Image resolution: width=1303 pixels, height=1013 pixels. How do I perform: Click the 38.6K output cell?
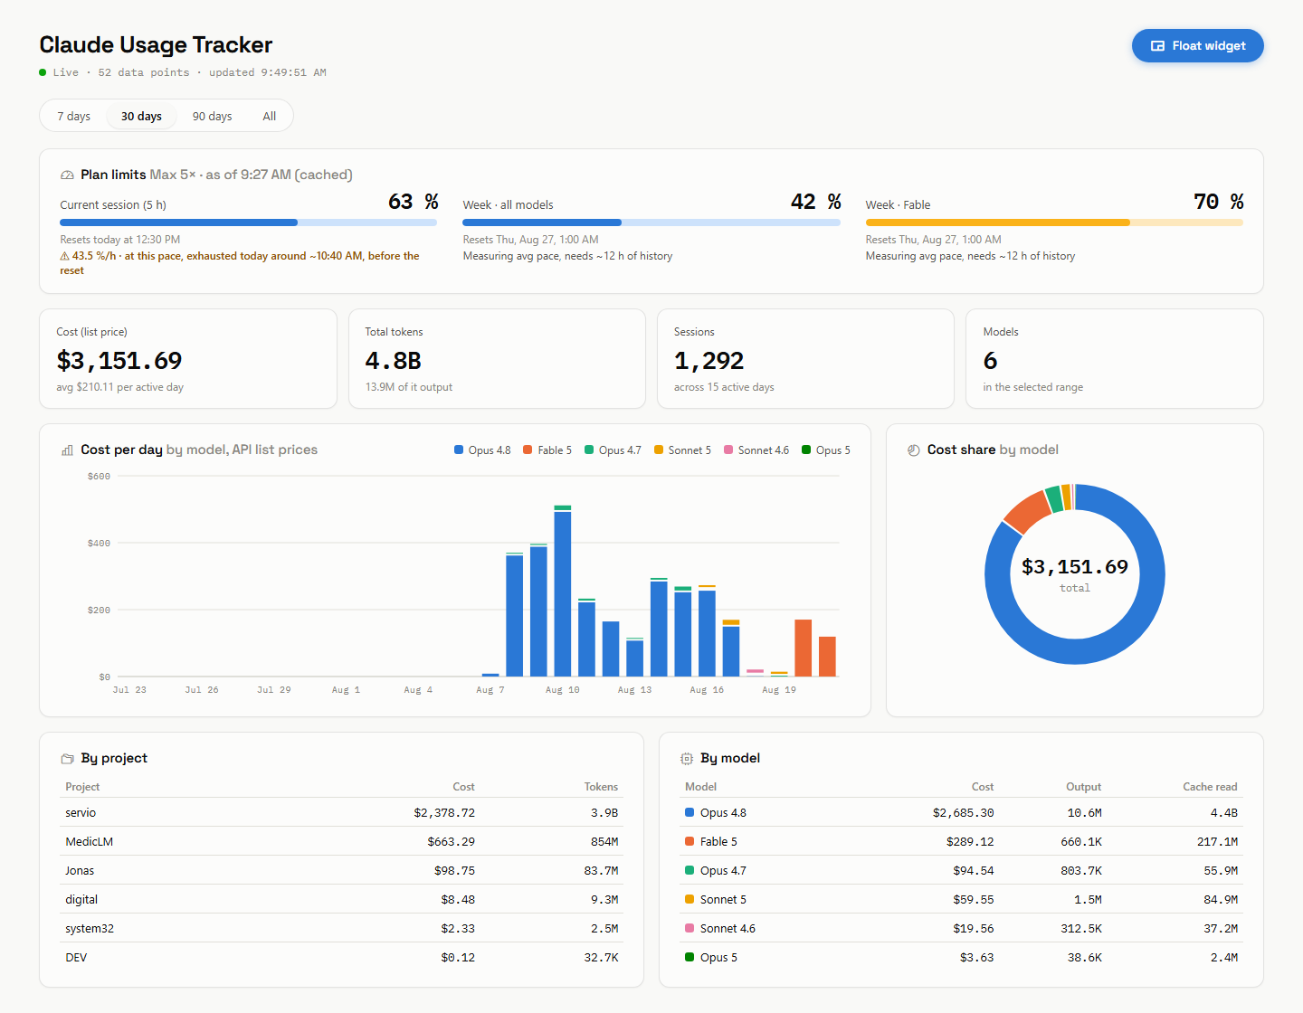click(x=1085, y=958)
